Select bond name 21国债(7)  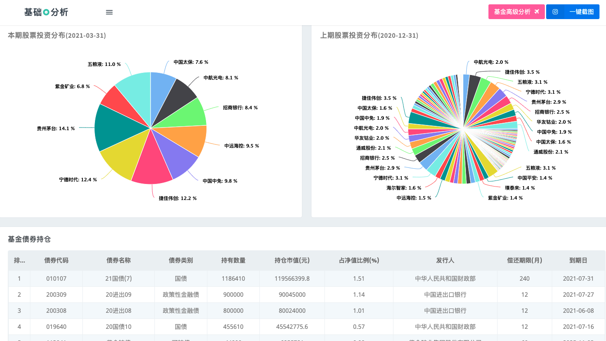point(118,279)
